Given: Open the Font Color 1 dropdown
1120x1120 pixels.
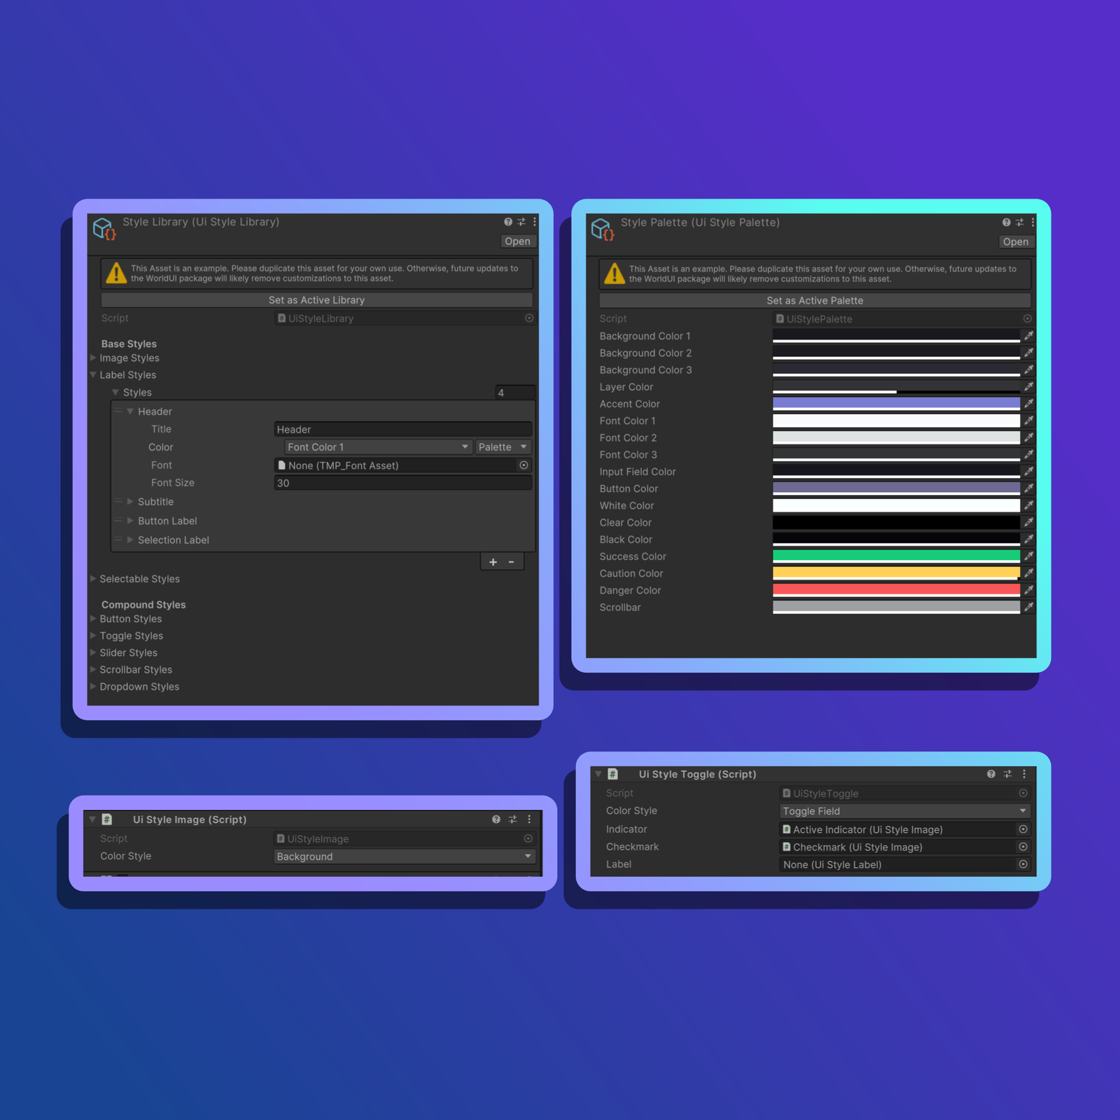Looking at the screenshot, I should pyautogui.click(x=377, y=447).
